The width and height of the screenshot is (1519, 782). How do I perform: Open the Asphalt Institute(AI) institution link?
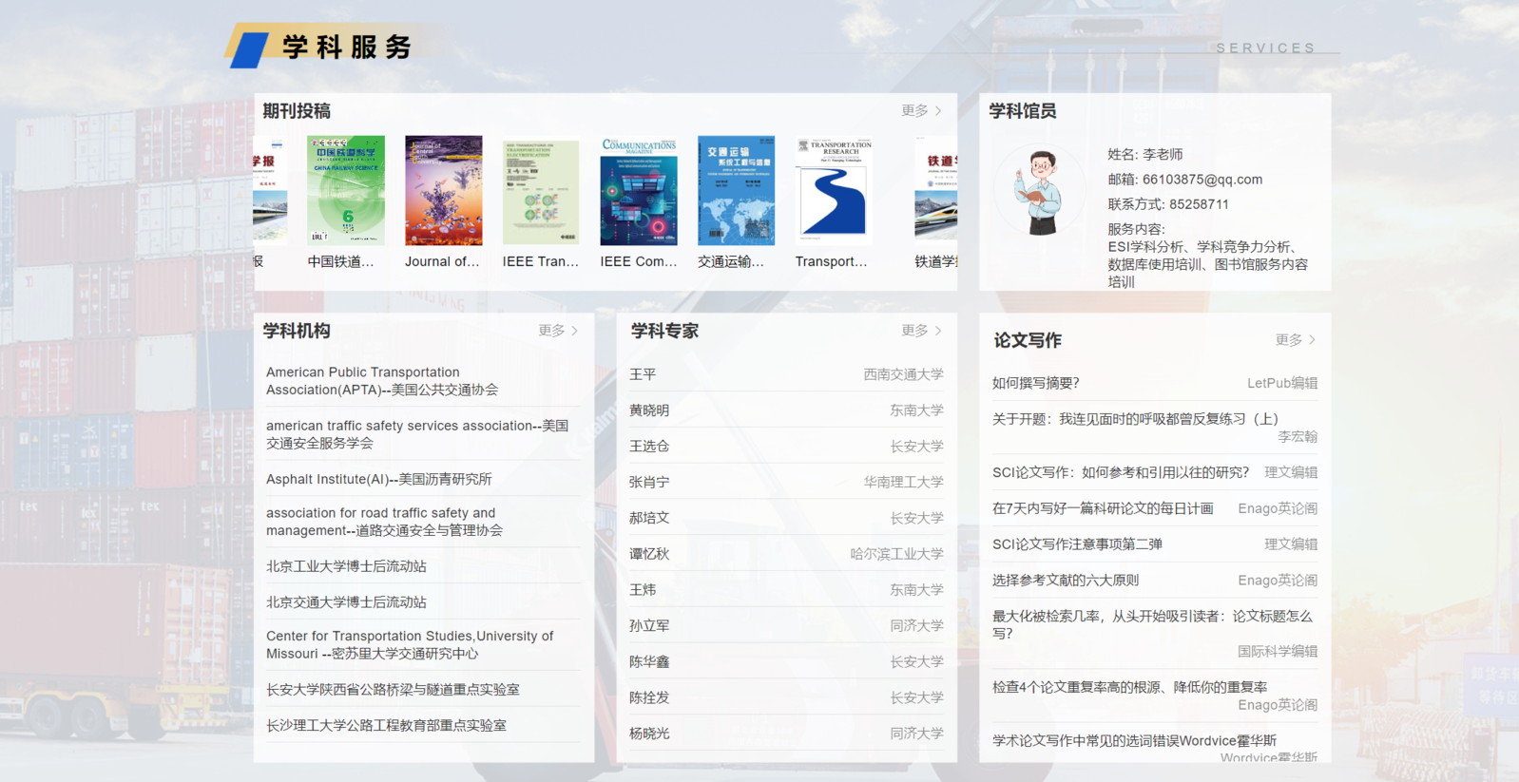378,479
